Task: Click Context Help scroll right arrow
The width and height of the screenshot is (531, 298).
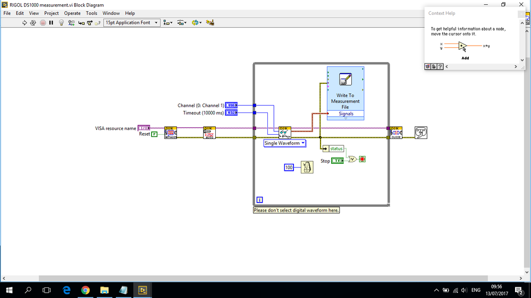Action: (x=516, y=67)
